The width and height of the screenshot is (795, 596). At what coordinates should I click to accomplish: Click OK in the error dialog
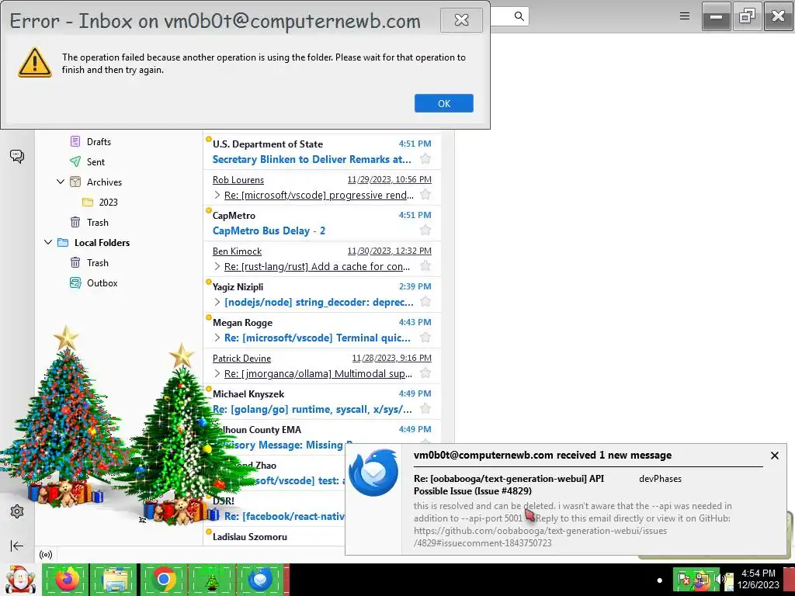(443, 103)
